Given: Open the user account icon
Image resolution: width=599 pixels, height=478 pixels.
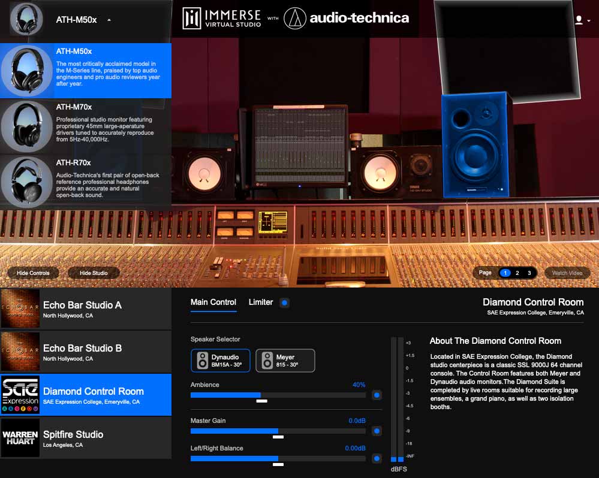Looking at the screenshot, I should [x=577, y=19].
